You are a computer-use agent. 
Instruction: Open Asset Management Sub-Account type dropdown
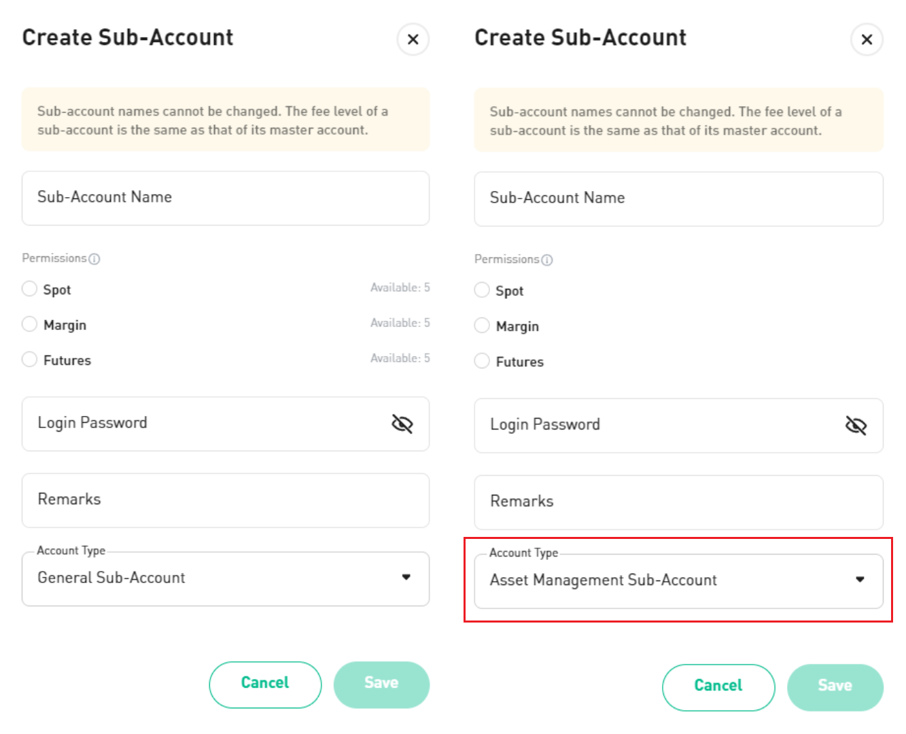(x=678, y=581)
